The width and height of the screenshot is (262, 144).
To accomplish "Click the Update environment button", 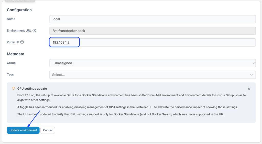I will point(23,130).
